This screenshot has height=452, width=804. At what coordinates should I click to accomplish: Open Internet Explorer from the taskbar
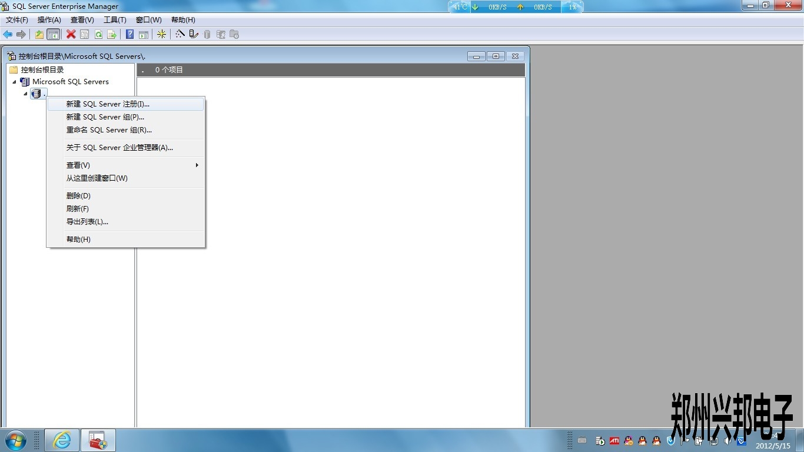coord(62,440)
